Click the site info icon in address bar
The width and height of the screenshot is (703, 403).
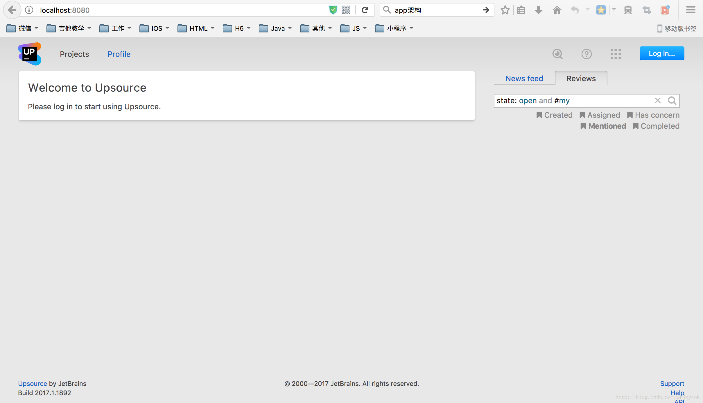click(x=29, y=10)
